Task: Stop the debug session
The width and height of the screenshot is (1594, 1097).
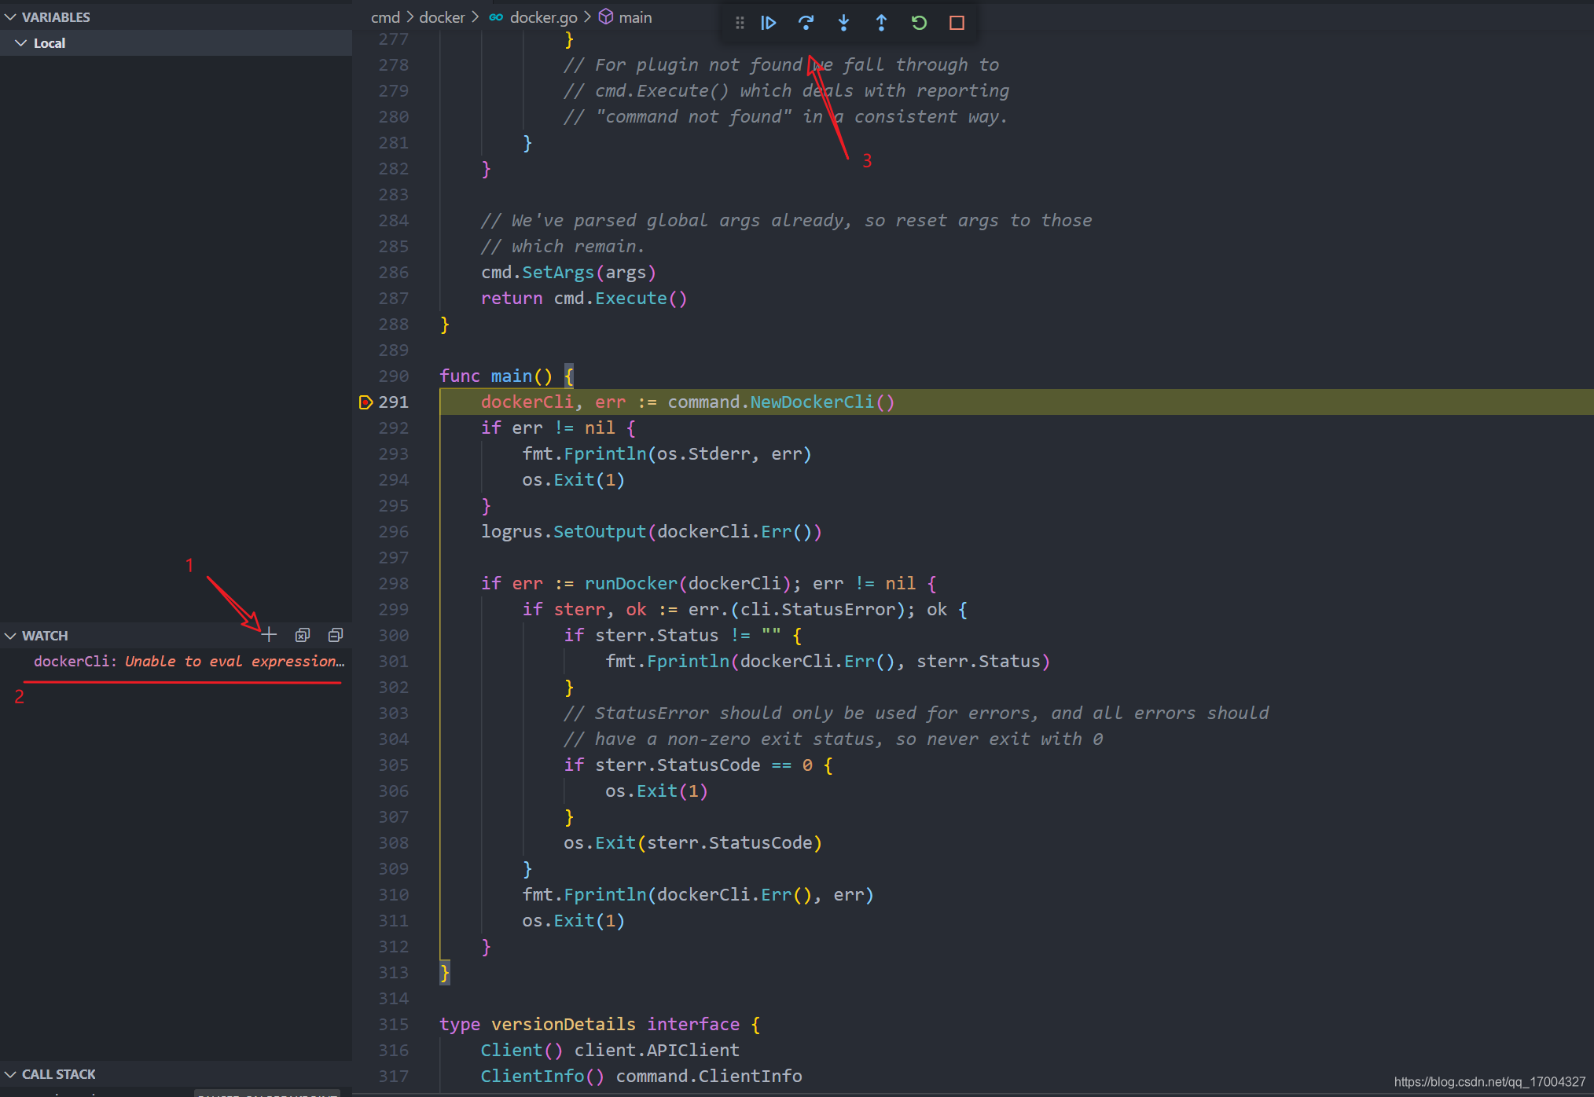Action: (x=957, y=23)
